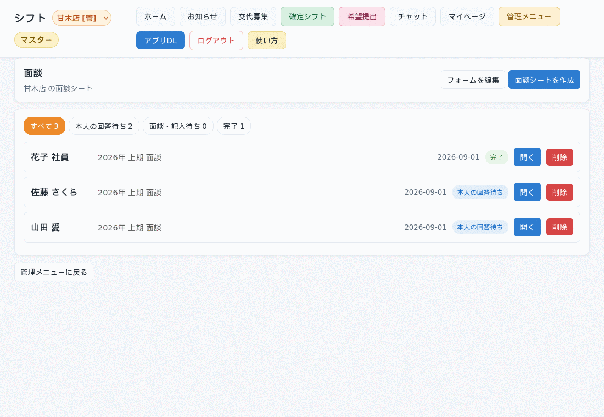Go to ホーム in navigation

[x=155, y=16]
